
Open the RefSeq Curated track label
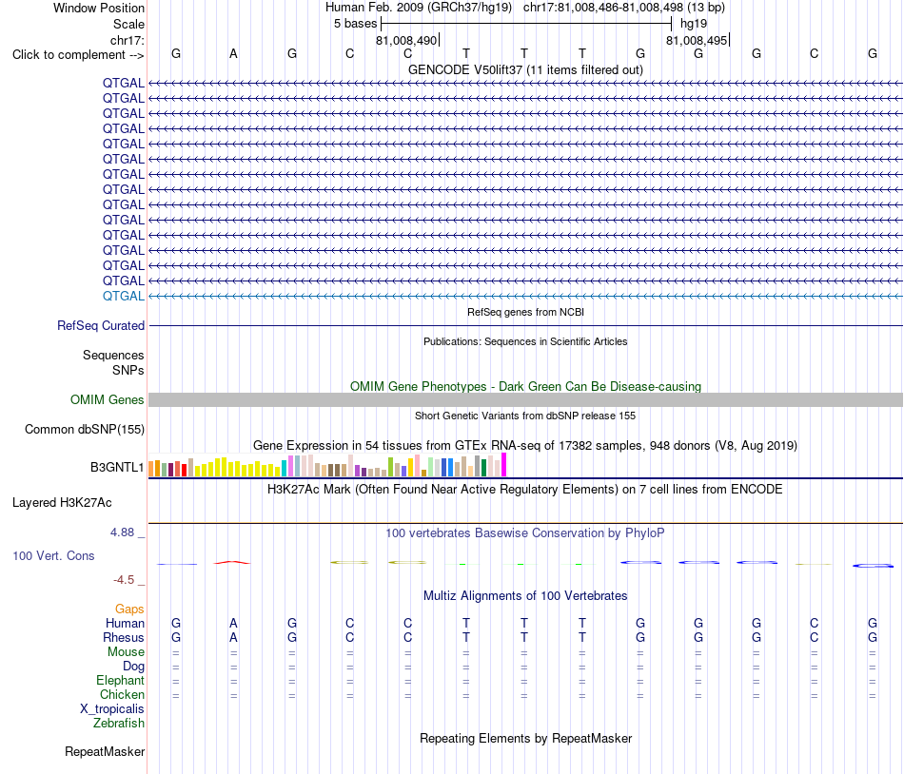point(101,325)
